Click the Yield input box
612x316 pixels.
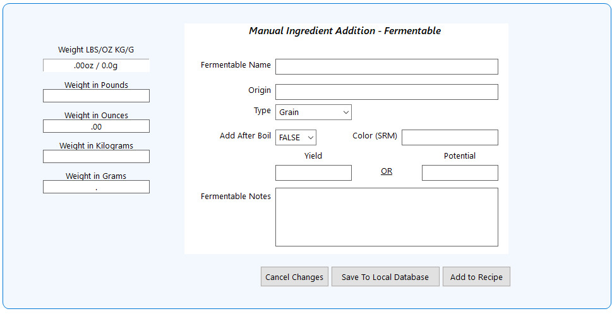pyautogui.click(x=313, y=173)
